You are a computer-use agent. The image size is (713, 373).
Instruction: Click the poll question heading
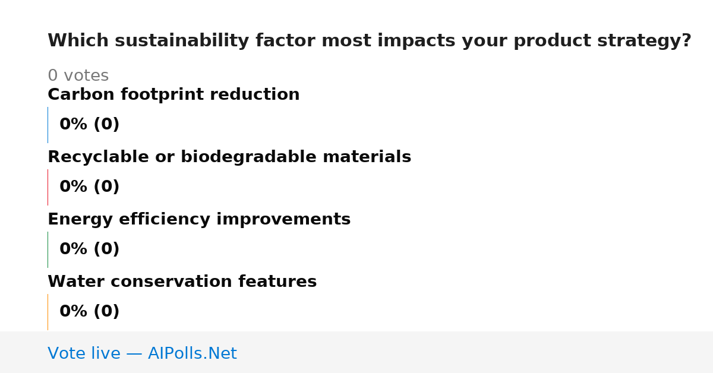tap(370, 41)
